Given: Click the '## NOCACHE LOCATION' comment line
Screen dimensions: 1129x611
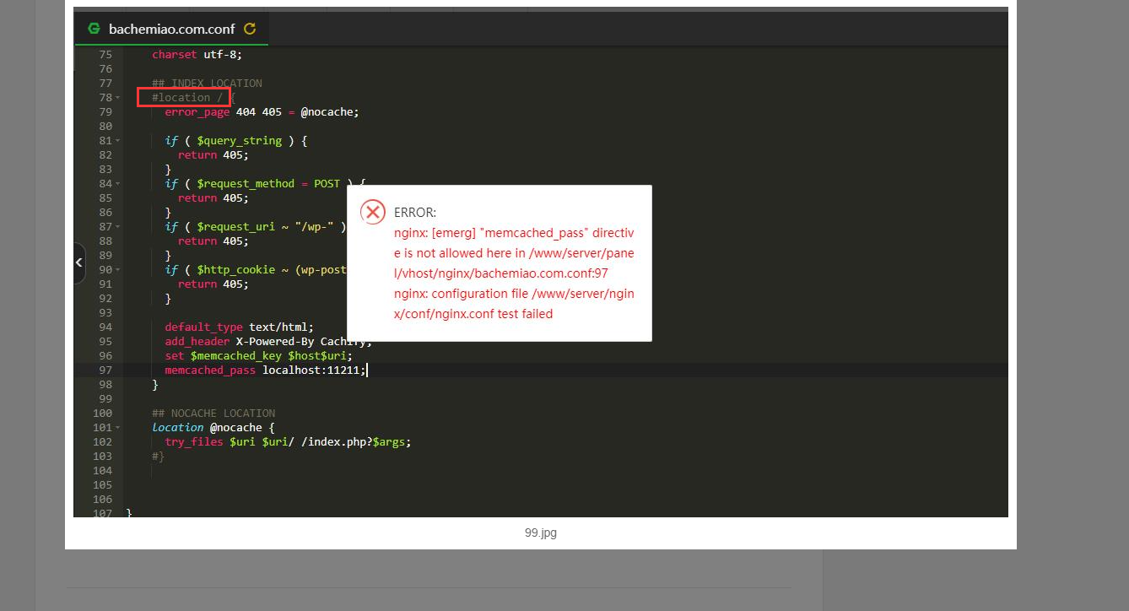Looking at the screenshot, I should 213,414.
